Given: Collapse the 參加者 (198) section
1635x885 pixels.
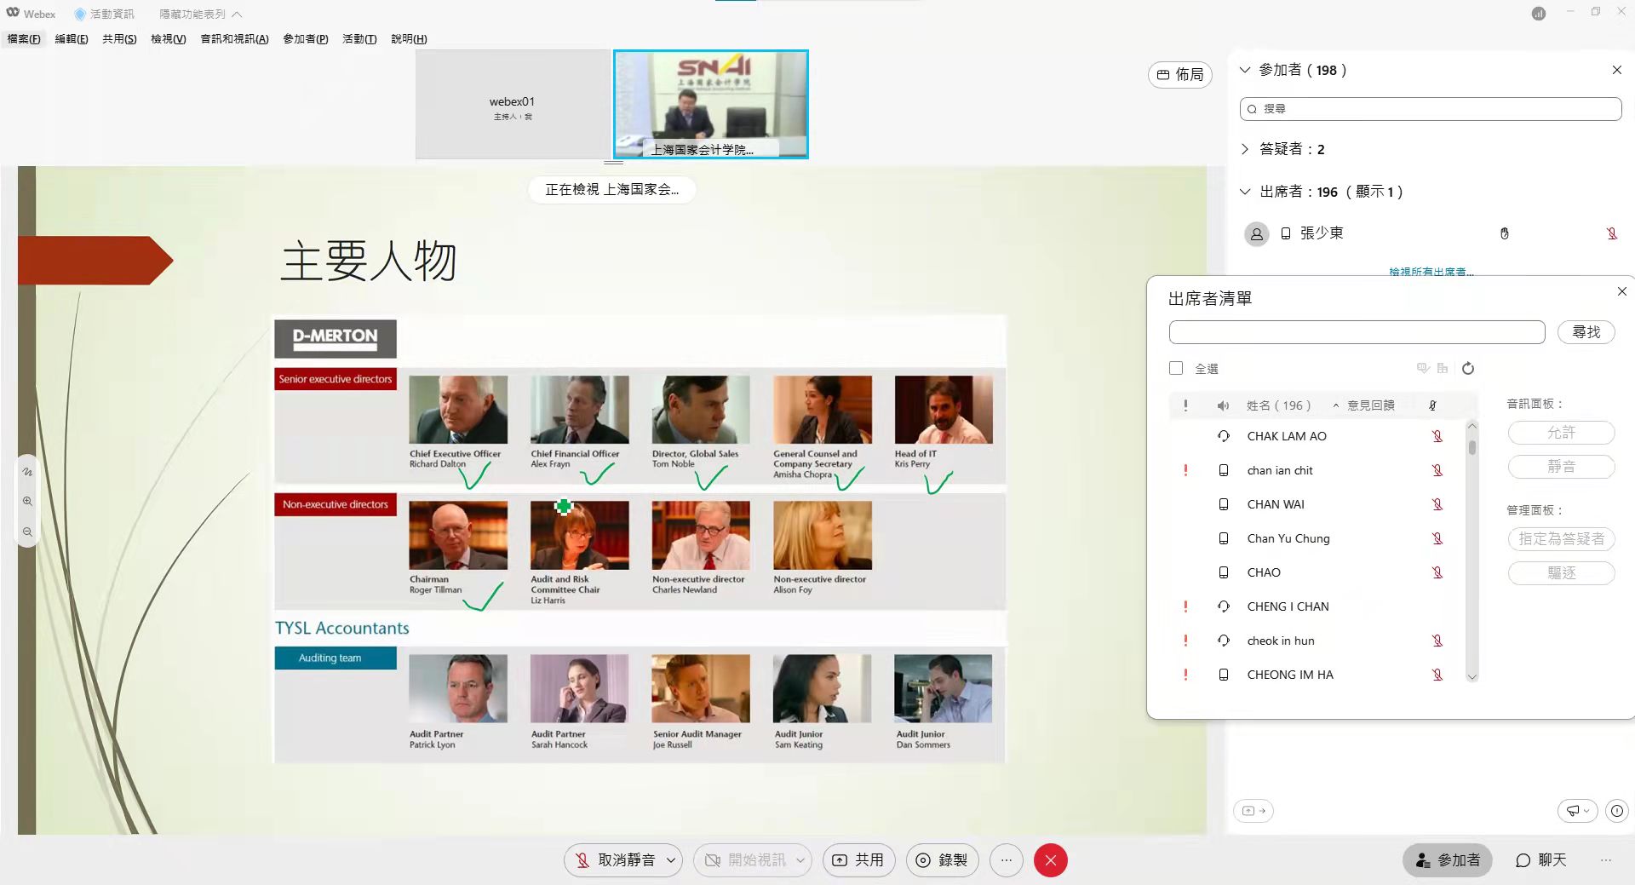Looking at the screenshot, I should click(1245, 70).
